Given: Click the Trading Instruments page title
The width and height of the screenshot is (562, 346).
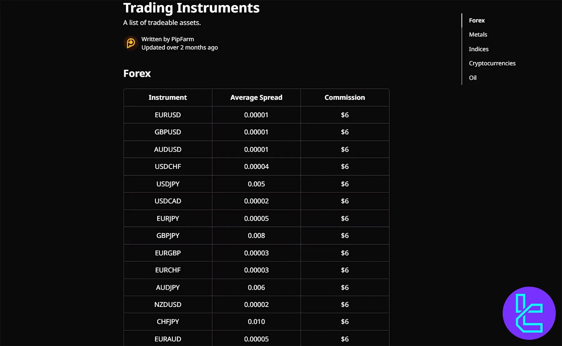Looking at the screenshot, I should click(191, 8).
